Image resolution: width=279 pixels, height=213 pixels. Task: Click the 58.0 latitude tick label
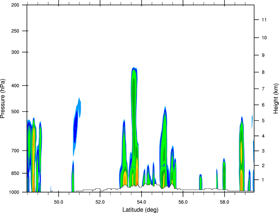[225, 202]
